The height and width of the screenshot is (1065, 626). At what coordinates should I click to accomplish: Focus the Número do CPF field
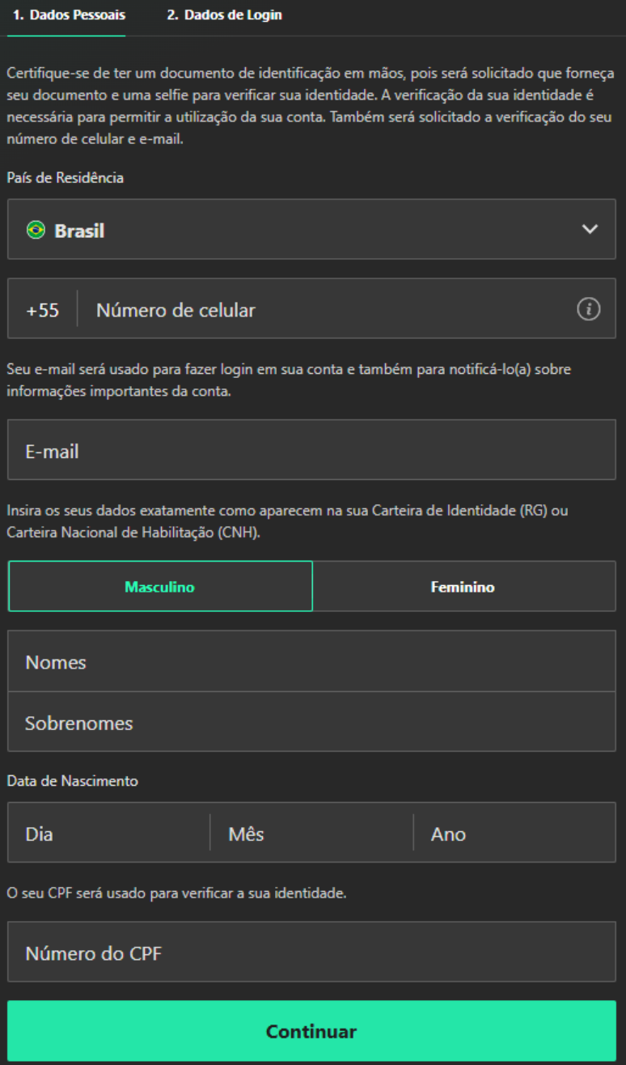pyautogui.click(x=312, y=952)
